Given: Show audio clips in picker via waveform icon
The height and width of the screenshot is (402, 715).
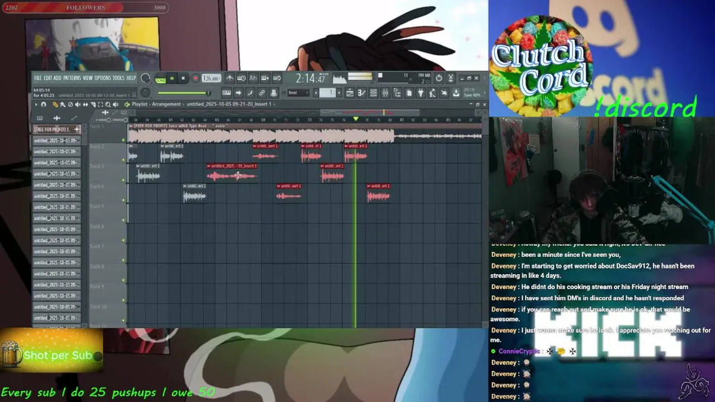Looking at the screenshot, I should point(56,118).
